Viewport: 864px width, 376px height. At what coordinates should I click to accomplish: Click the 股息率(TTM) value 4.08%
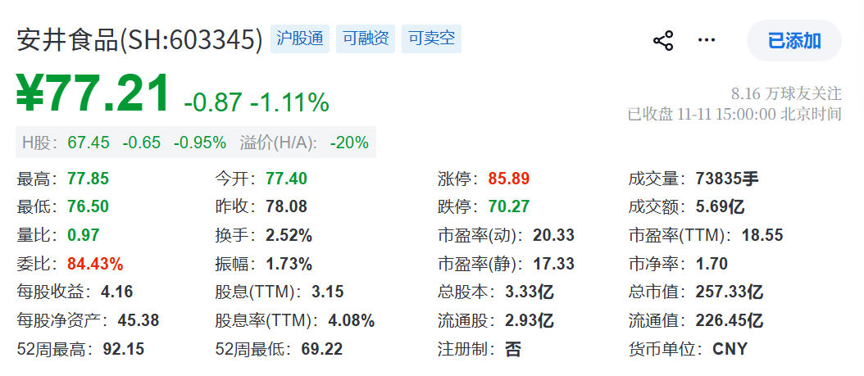[x=352, y=320]
